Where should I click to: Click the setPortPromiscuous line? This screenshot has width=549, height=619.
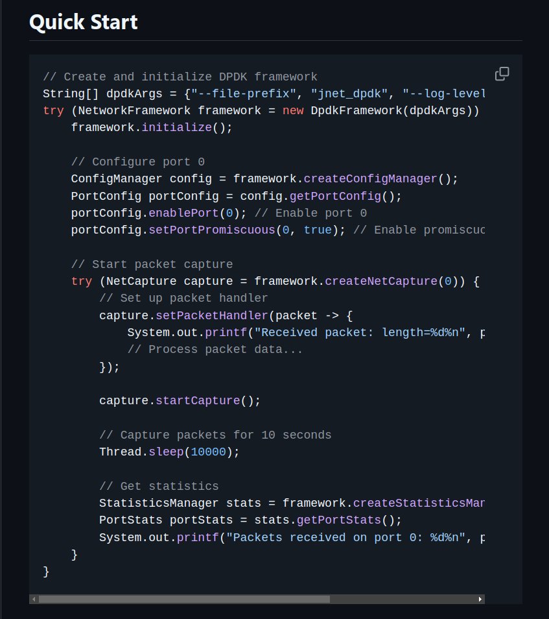pyautogui.click(x=277, y=230)
